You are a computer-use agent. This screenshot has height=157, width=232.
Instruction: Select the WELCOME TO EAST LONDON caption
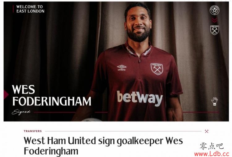tap(30, 9)
